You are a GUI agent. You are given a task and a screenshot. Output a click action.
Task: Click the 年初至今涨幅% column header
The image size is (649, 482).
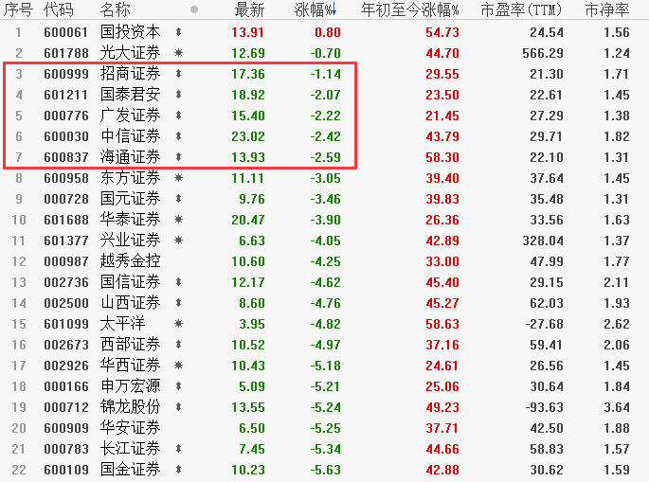[x=409, y=9]
